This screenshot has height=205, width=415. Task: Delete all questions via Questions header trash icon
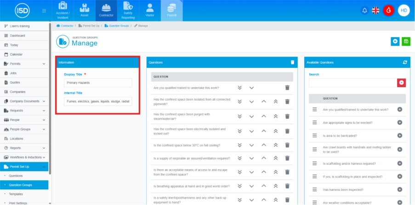coord(292,62)
